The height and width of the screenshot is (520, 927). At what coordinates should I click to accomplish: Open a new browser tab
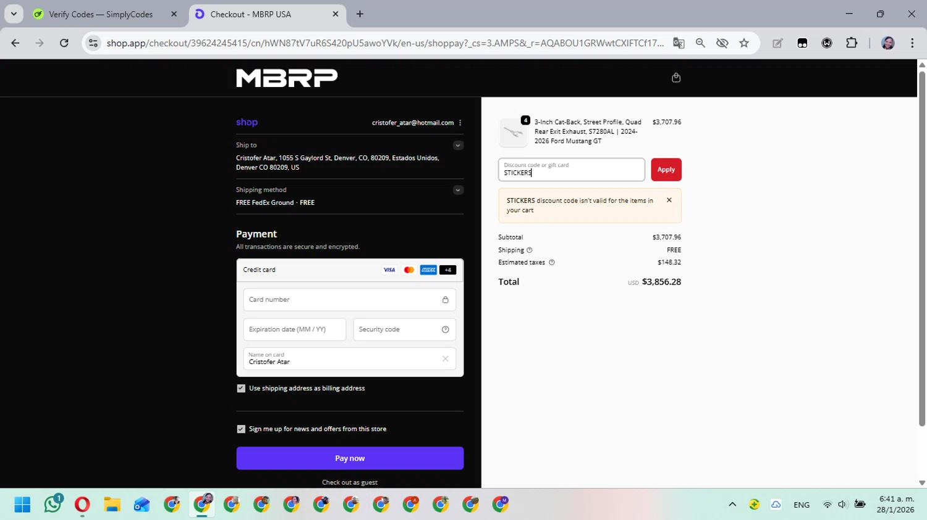(x=360, y=14)
